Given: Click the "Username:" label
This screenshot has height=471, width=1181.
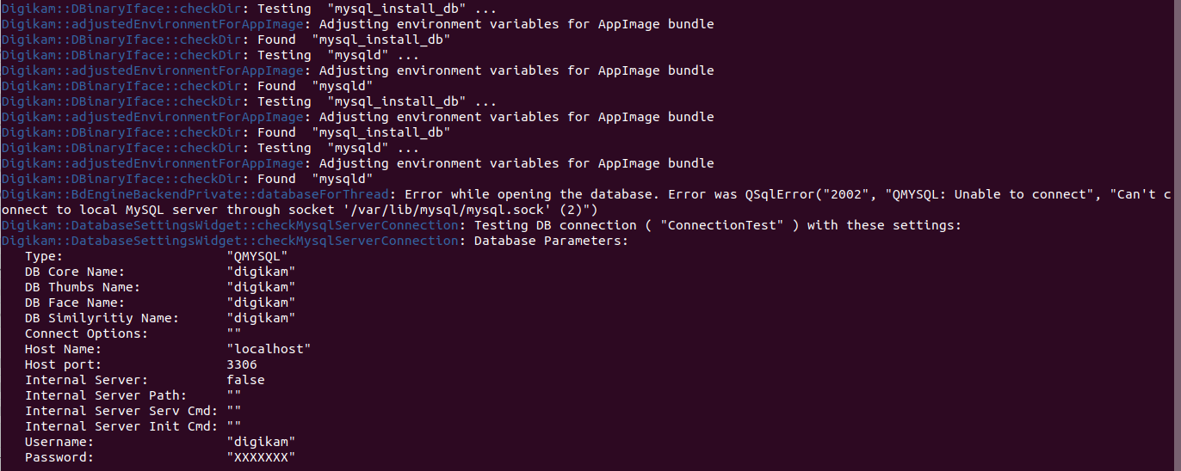Looking at the screenshot, I should pyautogui.click(x=59, y=442).
